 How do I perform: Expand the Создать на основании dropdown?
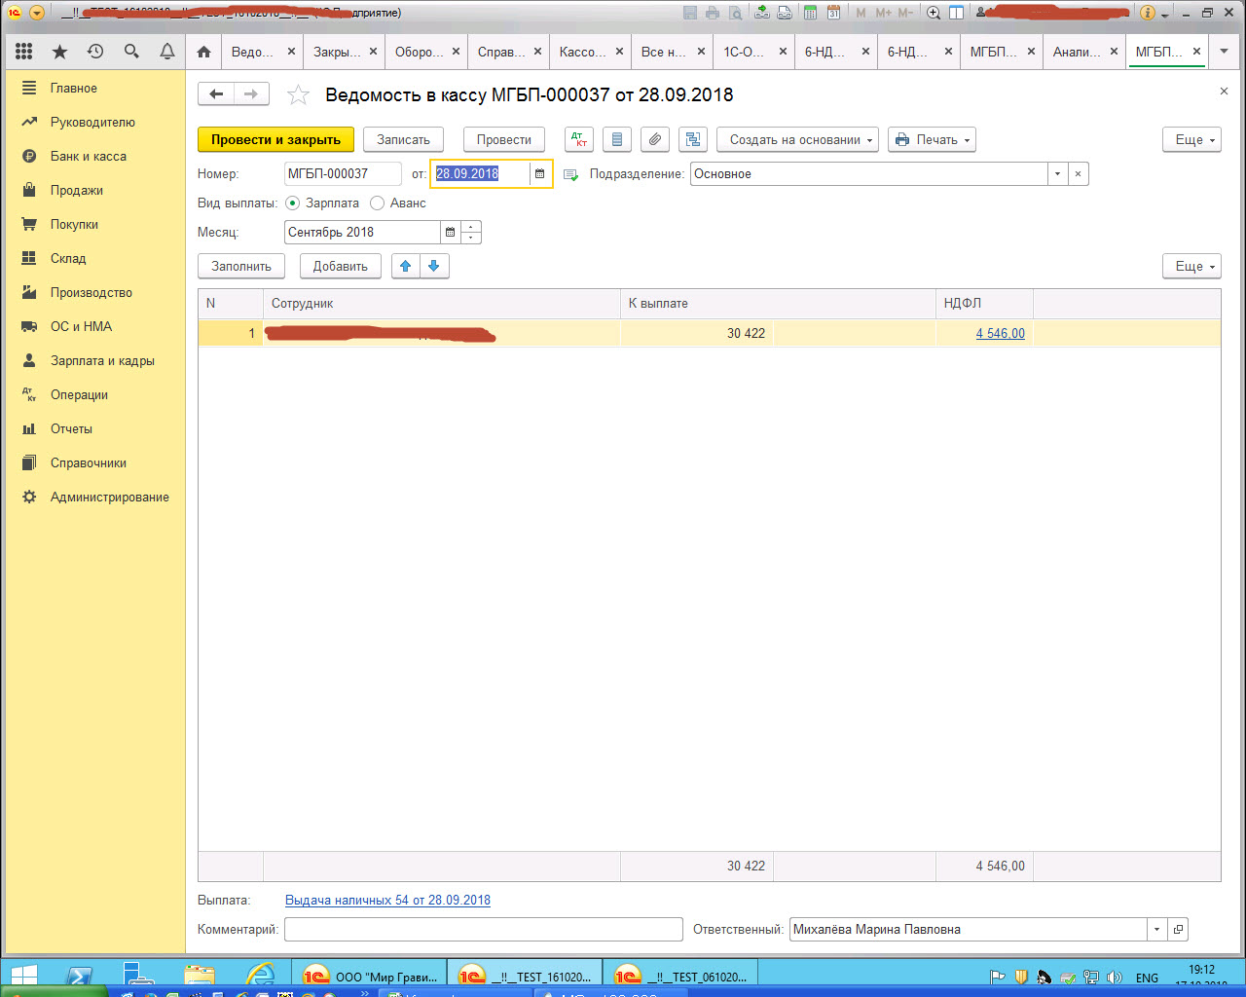pyautogui.click(x=797, y=139)
